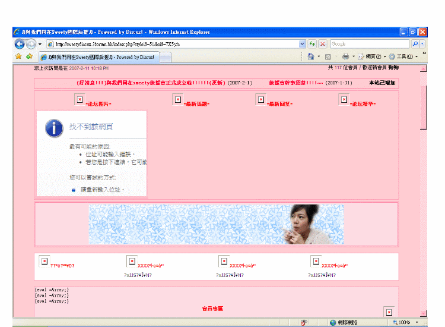This screenshot has height=327, width=445.
Task: Click the blue floral banner with woman
Action: click(216, 224)
